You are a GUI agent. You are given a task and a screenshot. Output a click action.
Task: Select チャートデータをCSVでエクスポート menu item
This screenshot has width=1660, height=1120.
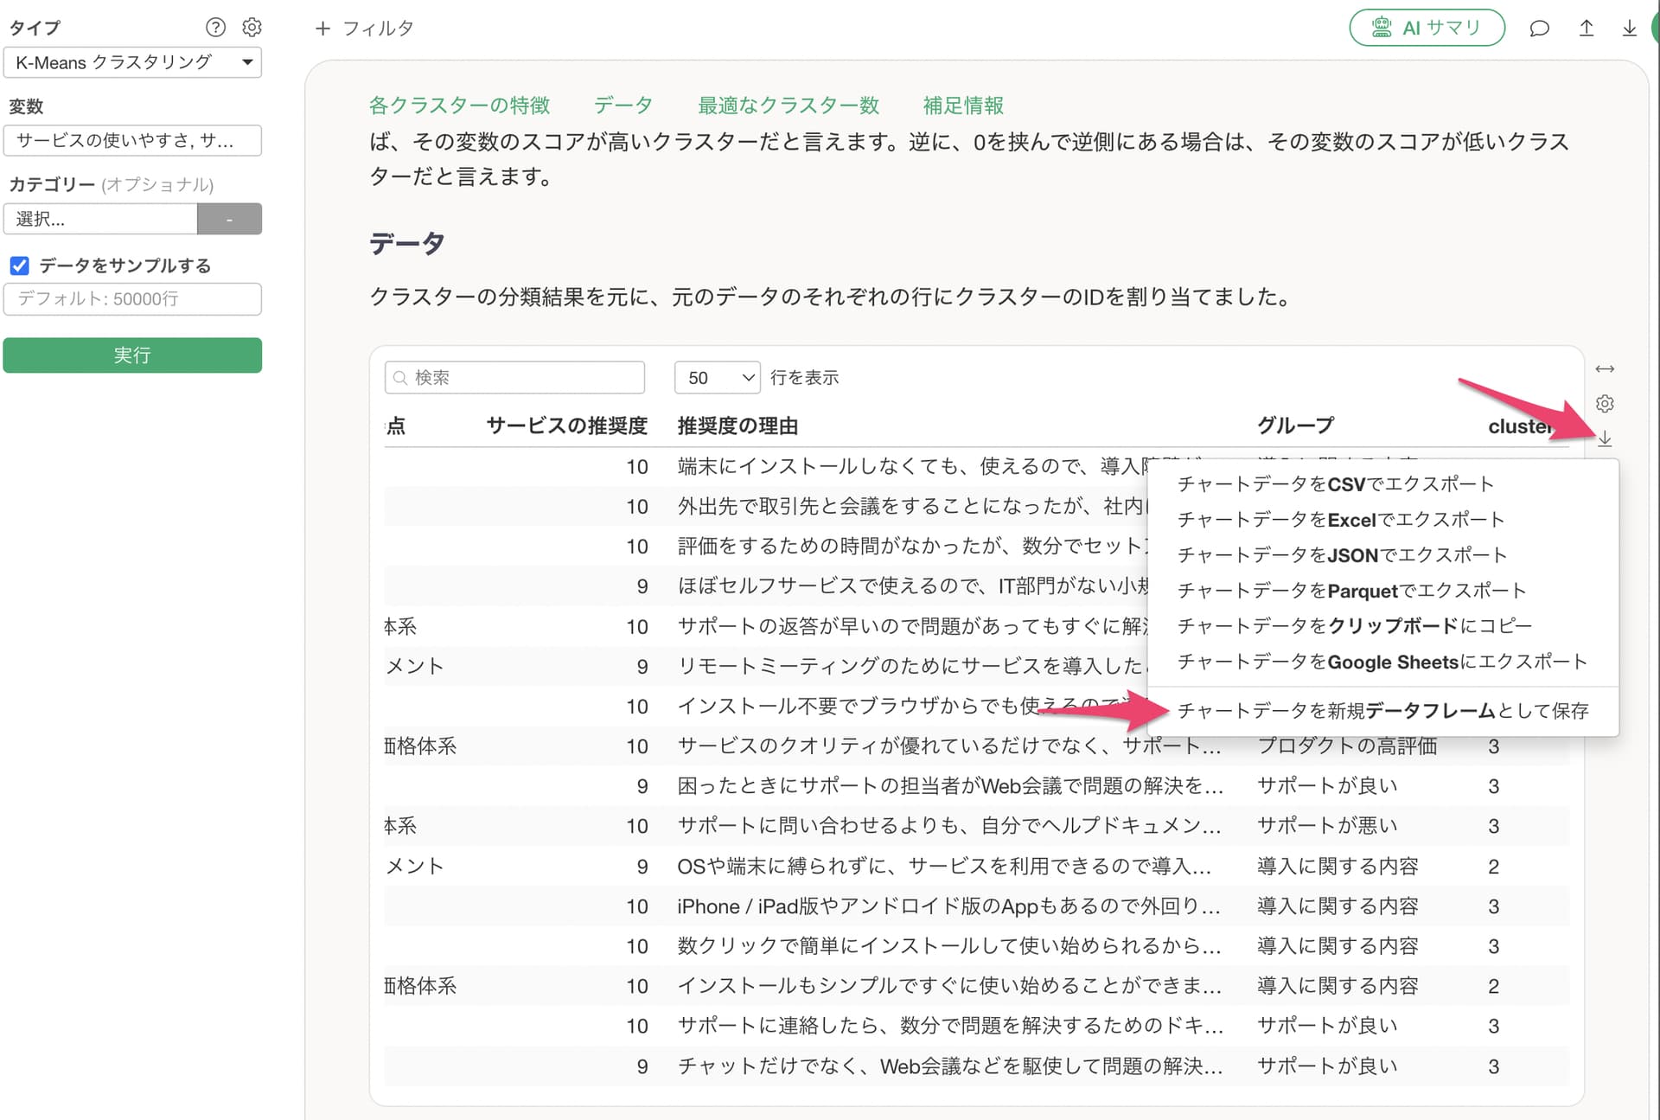[1335, 484]
